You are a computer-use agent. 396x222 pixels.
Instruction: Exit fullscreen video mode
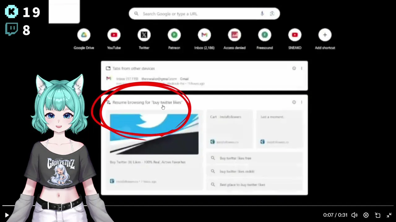click(389, 215)
